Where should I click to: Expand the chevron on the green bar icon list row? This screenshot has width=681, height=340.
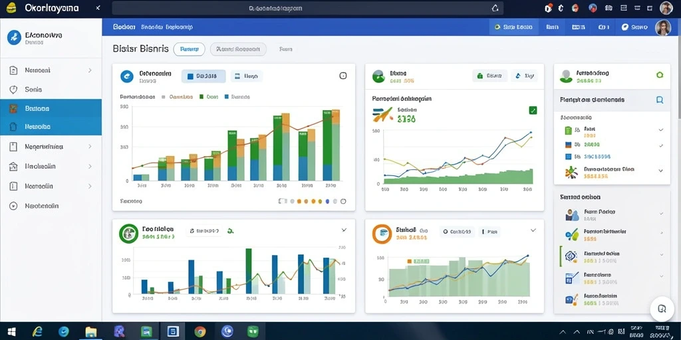pos(660,129)
